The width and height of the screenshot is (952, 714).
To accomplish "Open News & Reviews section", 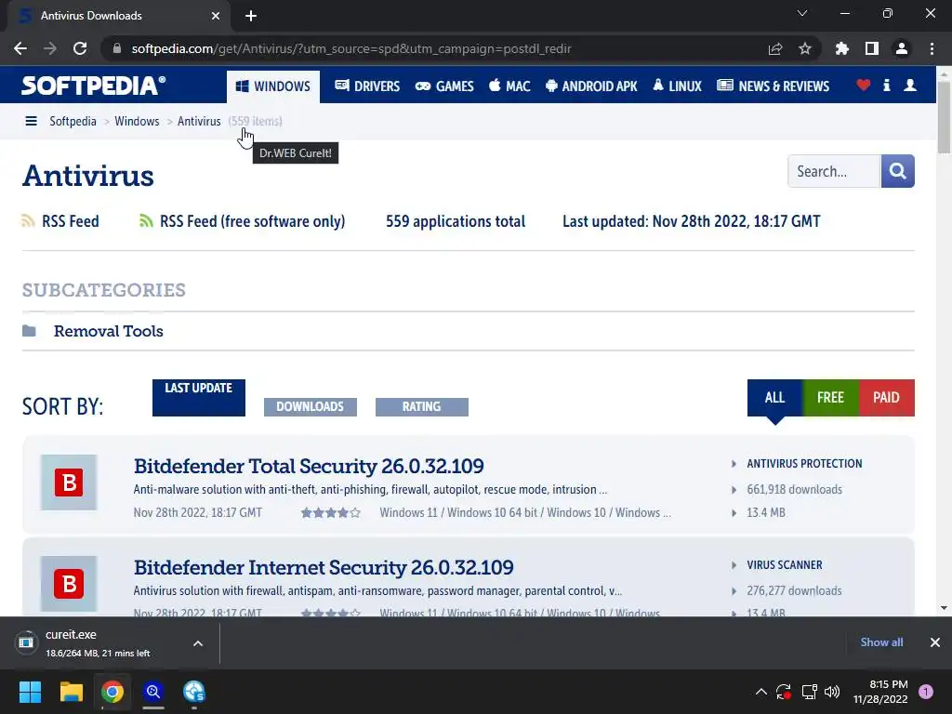I will [x=773, y=86].
